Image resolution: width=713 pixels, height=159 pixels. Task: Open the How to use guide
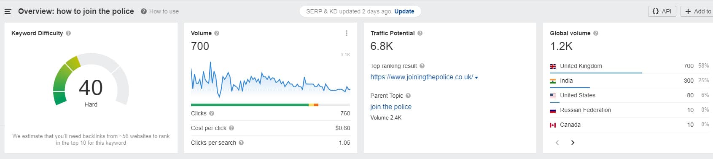point(160,11)
